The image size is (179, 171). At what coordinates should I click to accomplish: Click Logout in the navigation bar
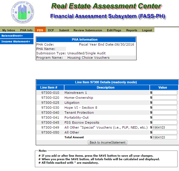(x=147, y=30)
